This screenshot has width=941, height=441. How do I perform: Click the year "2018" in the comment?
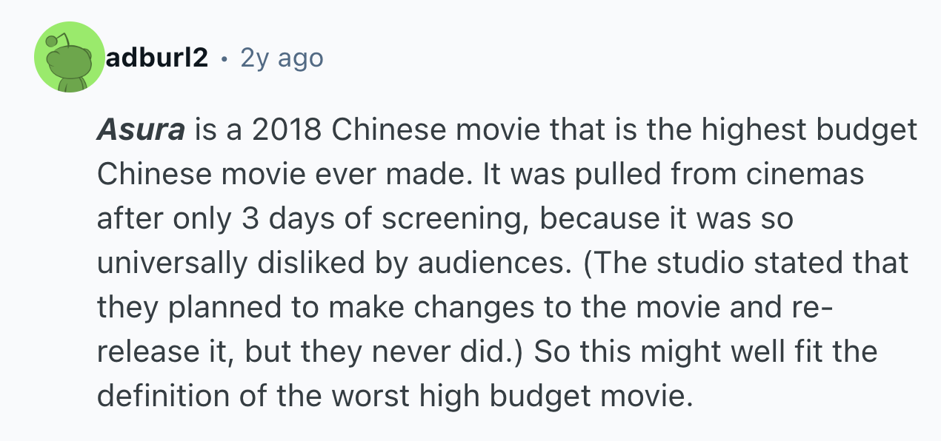287,131
